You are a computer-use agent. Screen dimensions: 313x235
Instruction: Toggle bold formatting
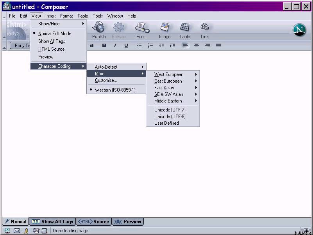(104, 46)
